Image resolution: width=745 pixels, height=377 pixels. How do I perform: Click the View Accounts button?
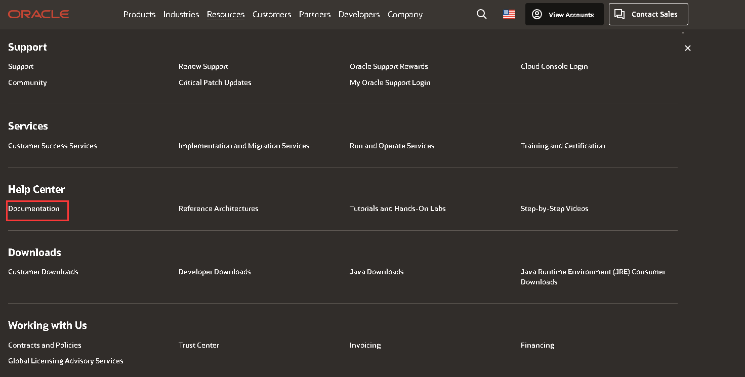[564, 14]
